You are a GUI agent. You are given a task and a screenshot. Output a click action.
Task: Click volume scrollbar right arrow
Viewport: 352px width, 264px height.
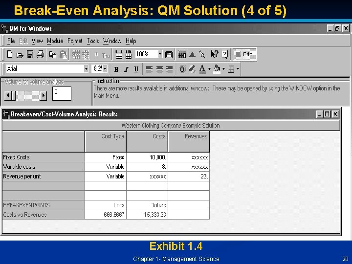44,96
